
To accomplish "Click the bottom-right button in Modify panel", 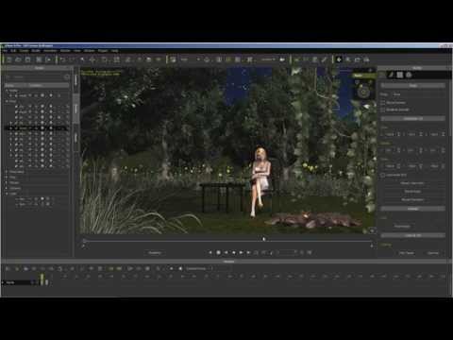I will tap(433, 253).
